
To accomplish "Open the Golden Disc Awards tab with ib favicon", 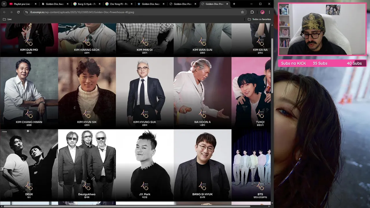I will pos(55,4).
